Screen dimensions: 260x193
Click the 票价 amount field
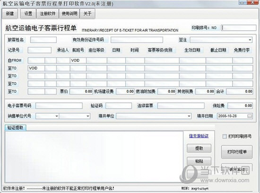point(81,92)
